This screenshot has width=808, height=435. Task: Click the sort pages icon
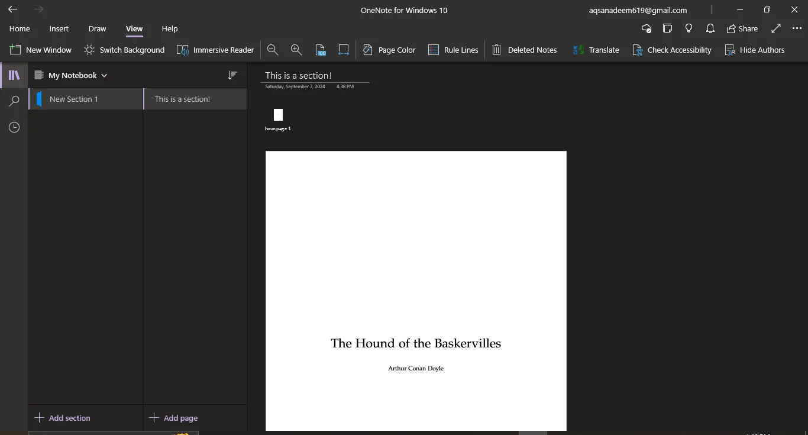click(232, 75)
